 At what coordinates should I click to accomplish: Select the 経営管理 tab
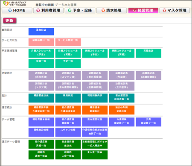[143, 10]
